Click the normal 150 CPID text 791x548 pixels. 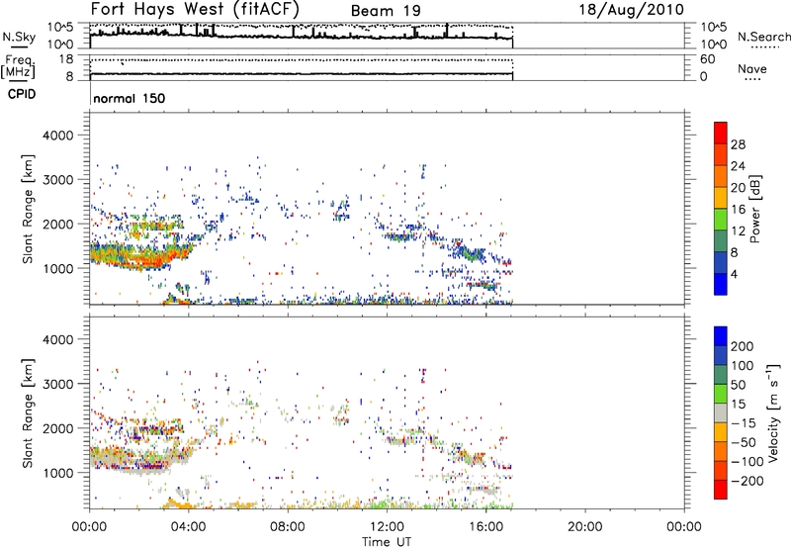click(x=130, y=98)
